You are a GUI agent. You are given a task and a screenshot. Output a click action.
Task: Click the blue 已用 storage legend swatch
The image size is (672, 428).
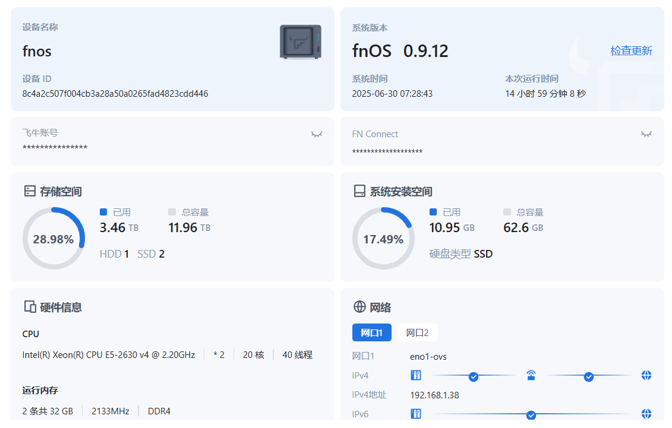click(x=103, y=212)
